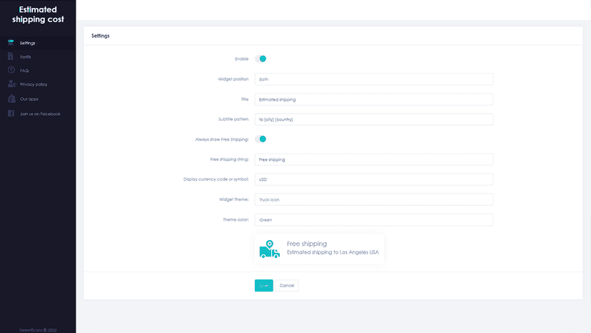Click the SweetEcom © 2022 footer text
This screenshot has height=333, width=591.
click(38, 330)
